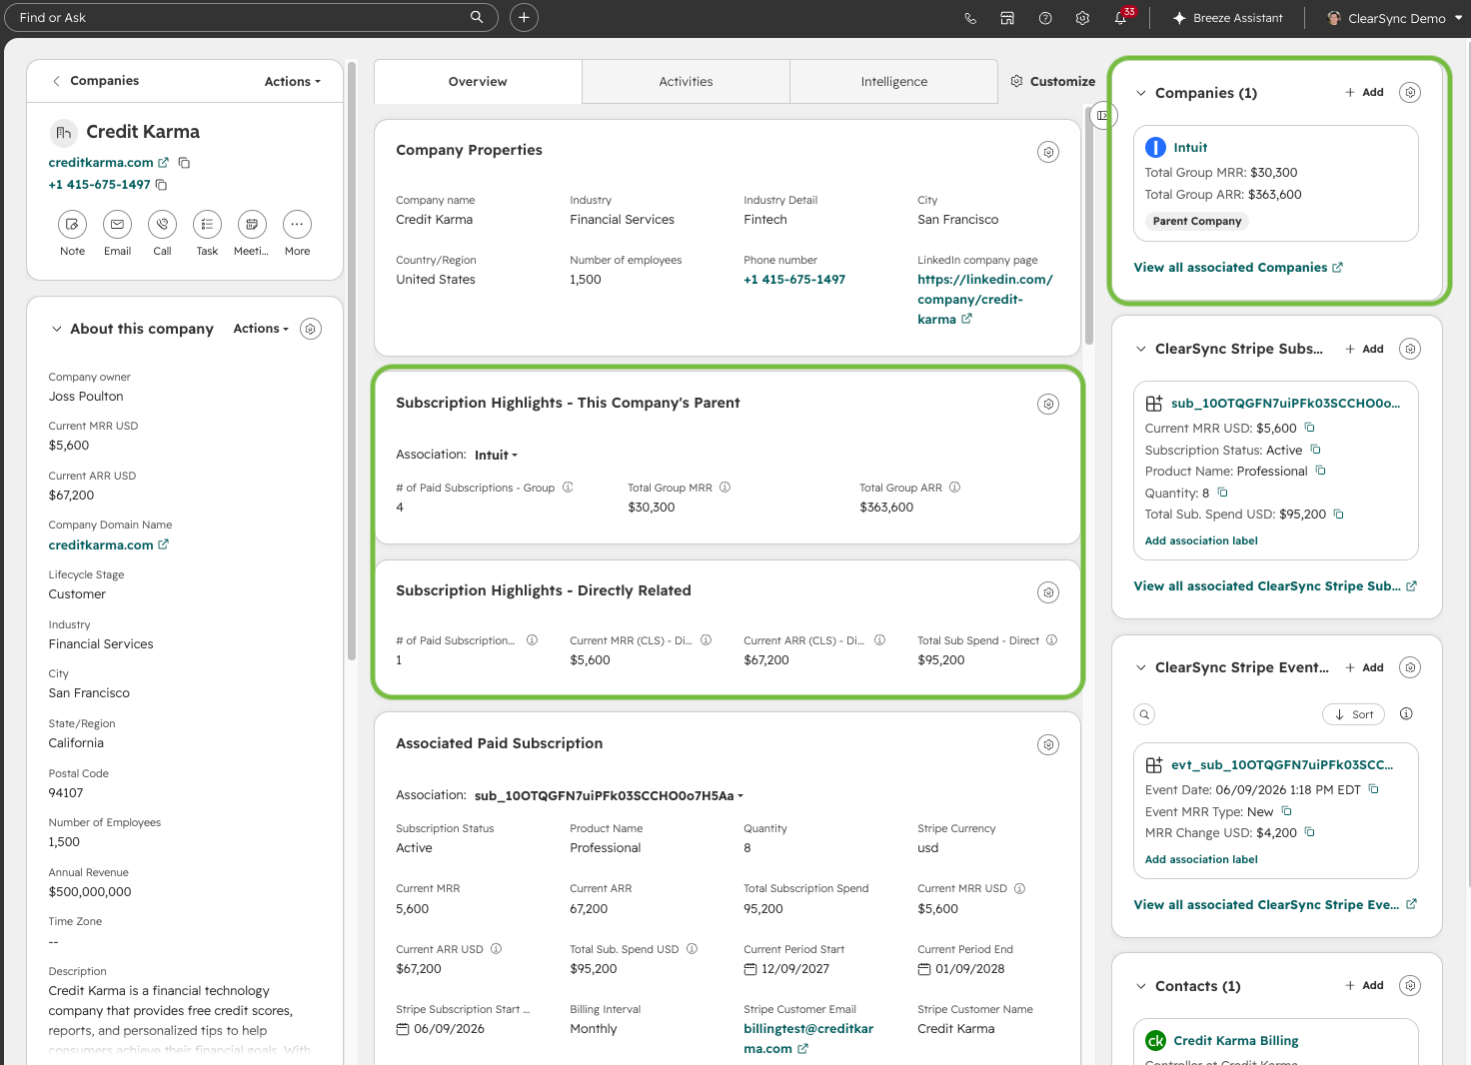Switch to the Activities tab

[686, 82]
